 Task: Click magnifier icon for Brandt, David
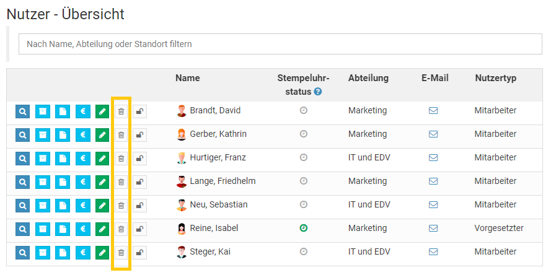click(x=22, y=111)
